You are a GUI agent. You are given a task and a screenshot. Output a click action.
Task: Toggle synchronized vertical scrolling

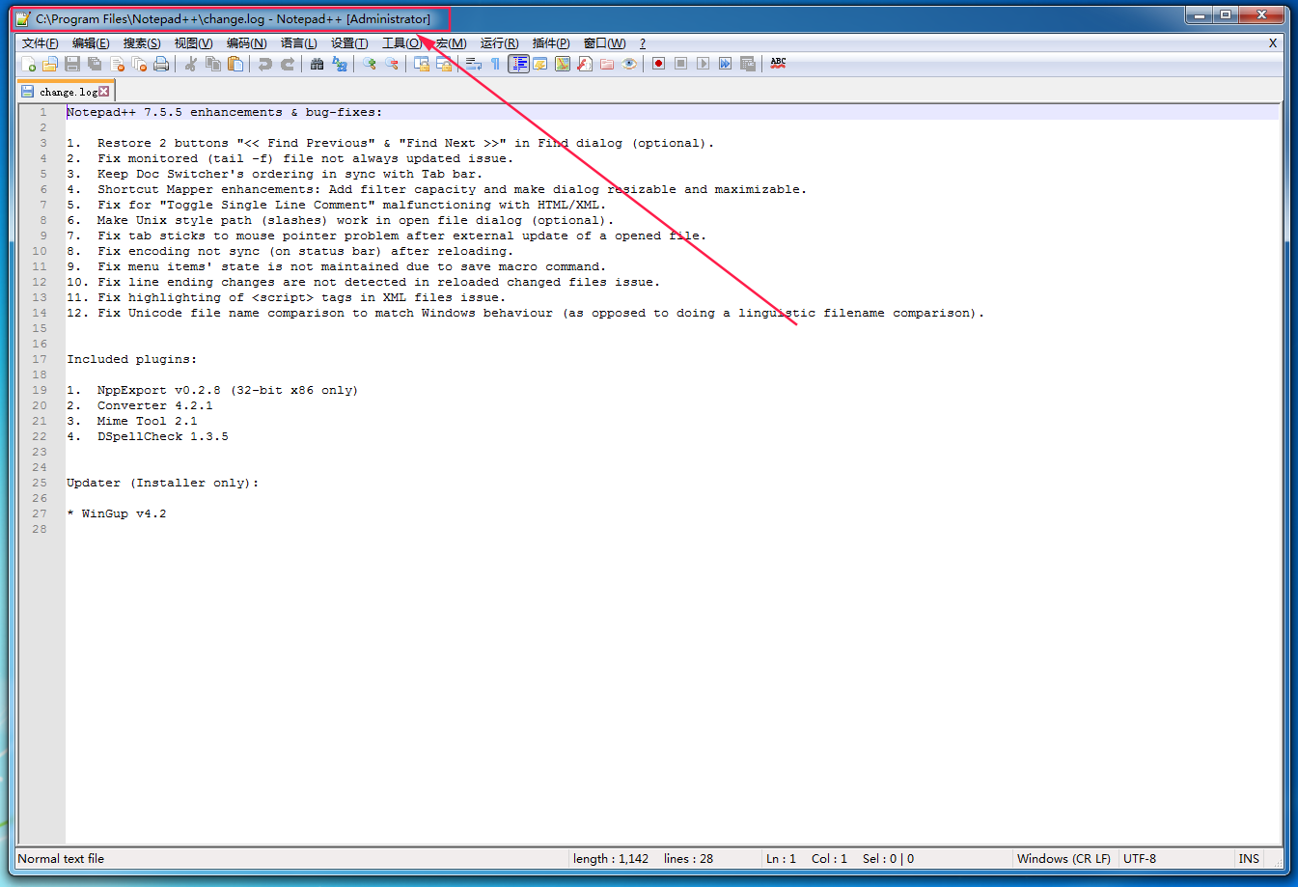coord(422,64)
